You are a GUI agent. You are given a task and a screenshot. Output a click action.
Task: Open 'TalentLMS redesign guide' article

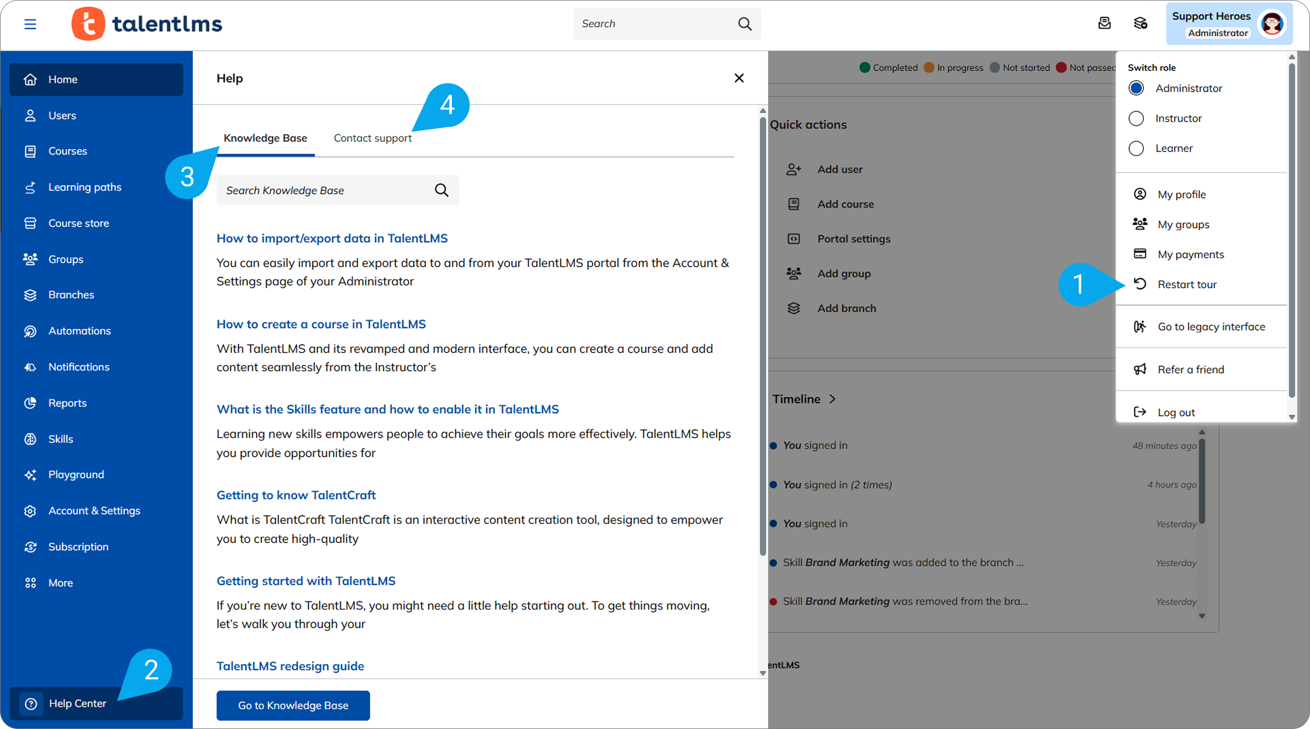click(x=291, y=666)
